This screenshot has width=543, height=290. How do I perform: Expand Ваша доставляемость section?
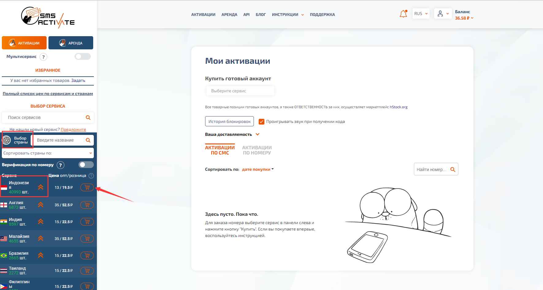pos(232,134)
